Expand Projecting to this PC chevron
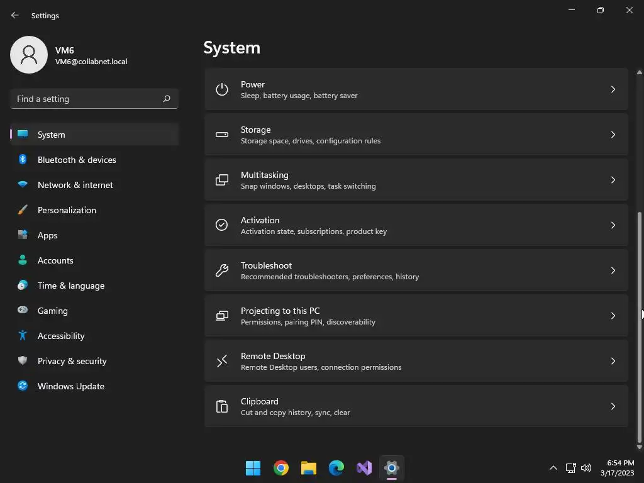 pyautogui.click(x=613, y=316)
